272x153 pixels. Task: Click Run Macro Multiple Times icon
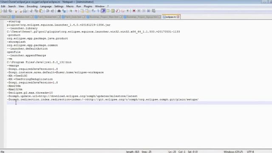149,11
